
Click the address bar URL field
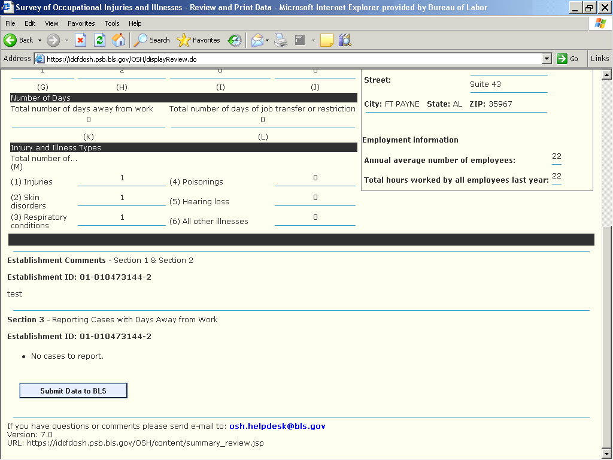(x=287, y=59)
